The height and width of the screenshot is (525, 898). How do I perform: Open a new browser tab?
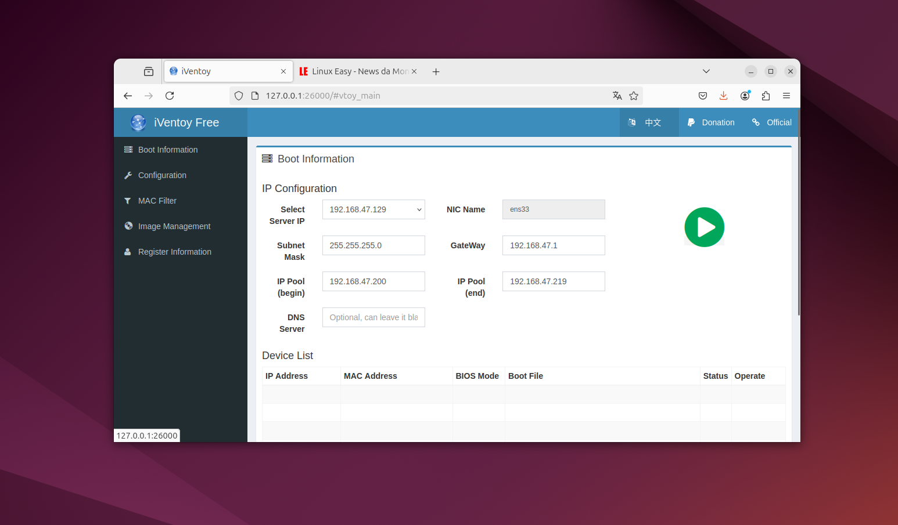coord(436,71)
